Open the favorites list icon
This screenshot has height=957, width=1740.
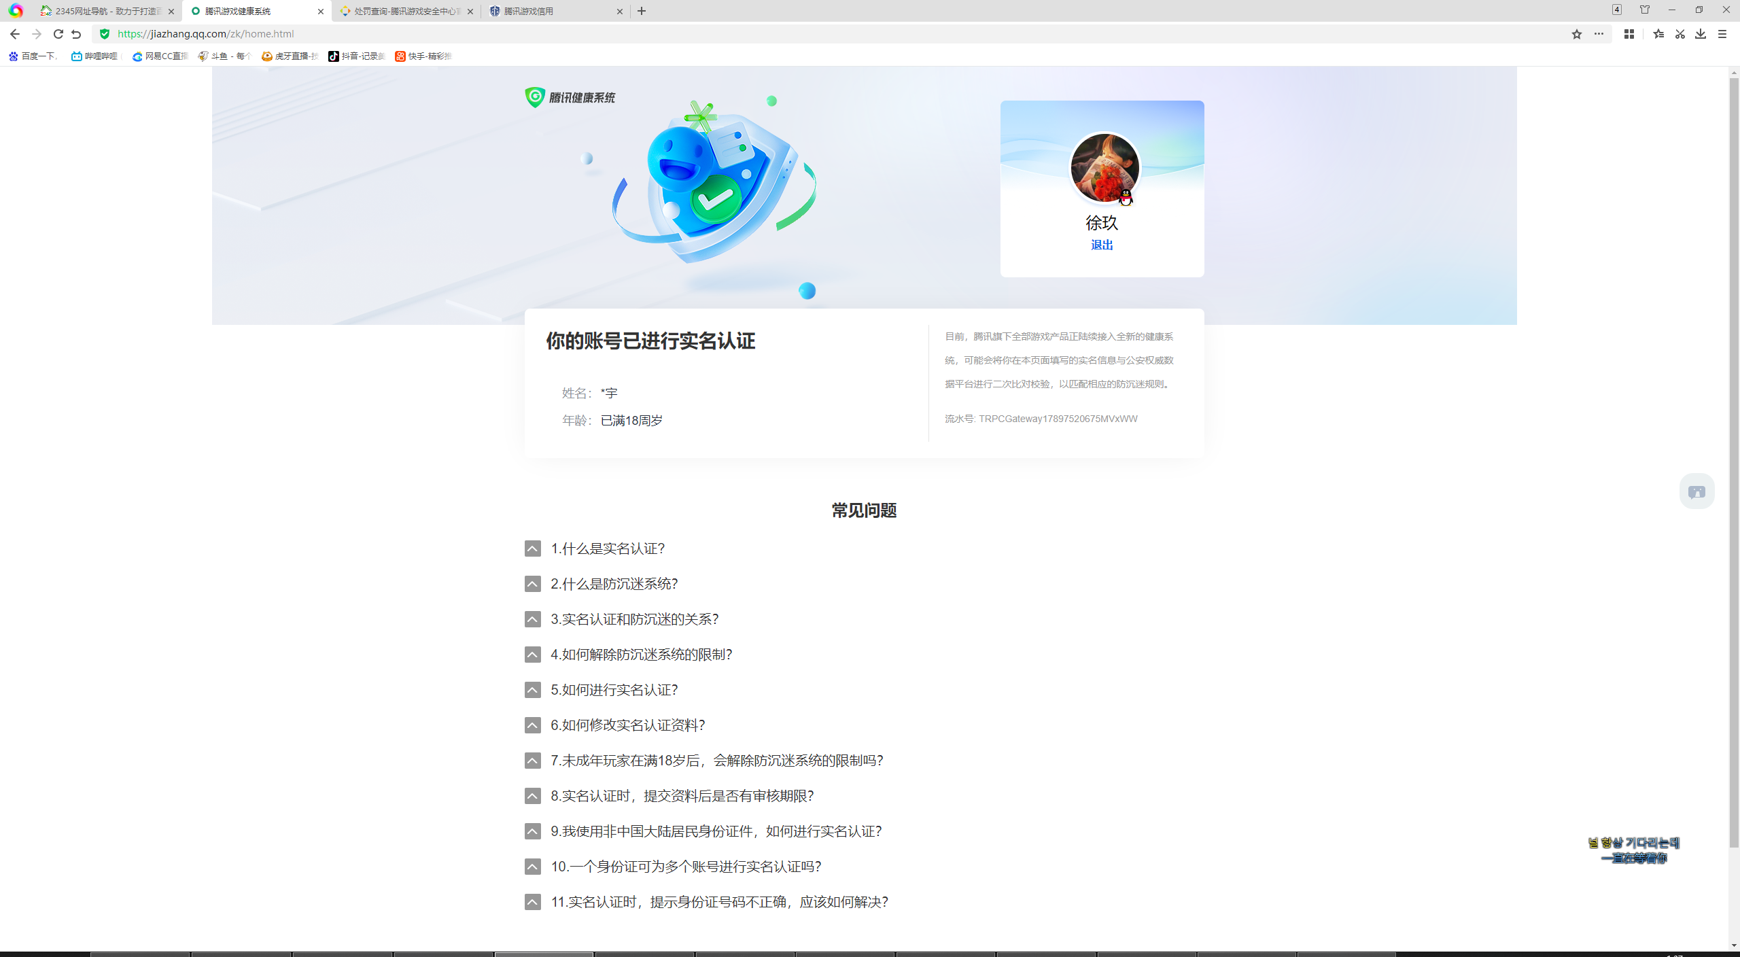[x=1658, y=34]
